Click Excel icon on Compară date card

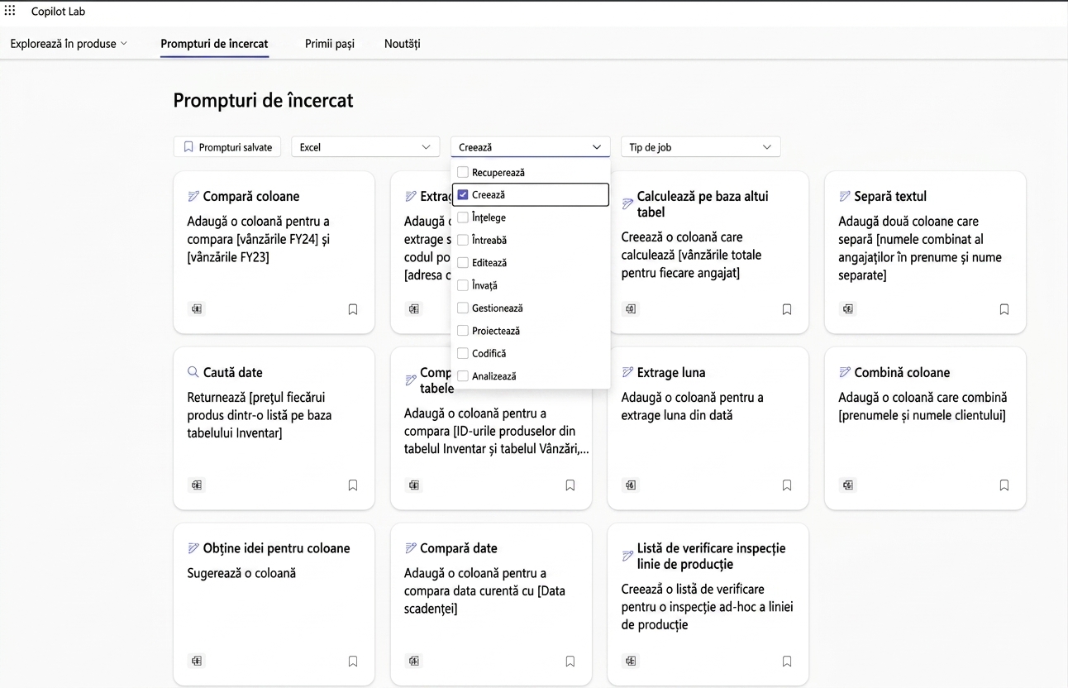[x=414, y=662]
